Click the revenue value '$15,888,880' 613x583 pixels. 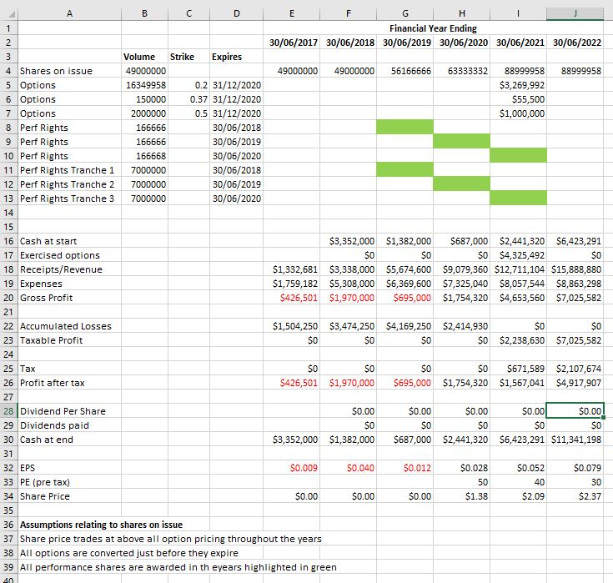click(575, 269)
